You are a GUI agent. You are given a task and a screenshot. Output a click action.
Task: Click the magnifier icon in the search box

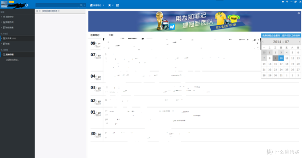click(81, 5)
